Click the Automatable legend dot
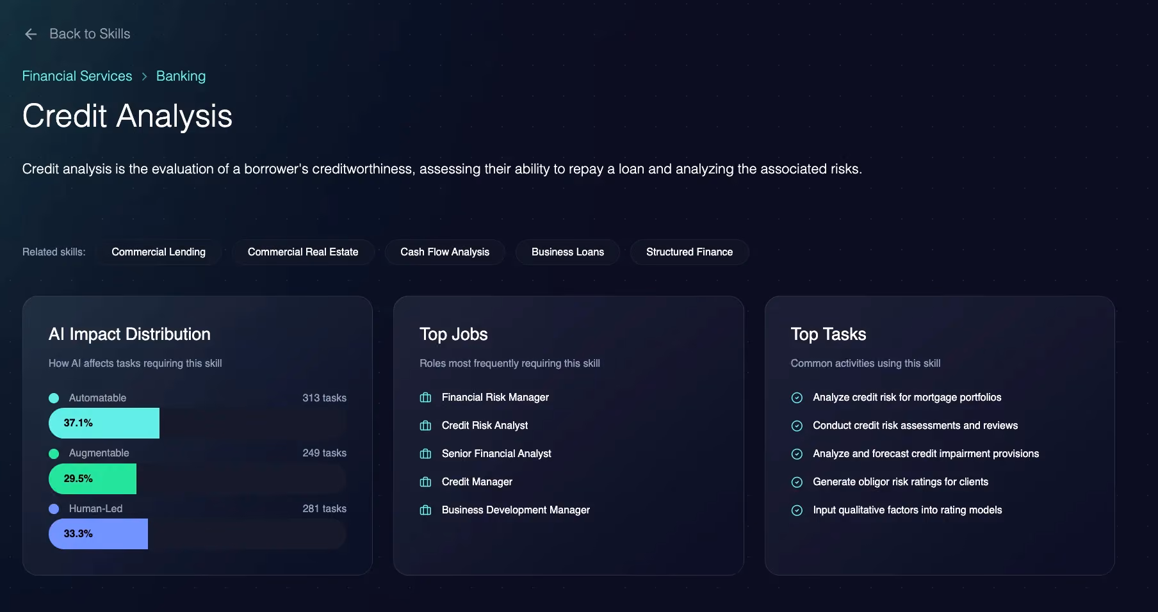 (x=54, y=398)
